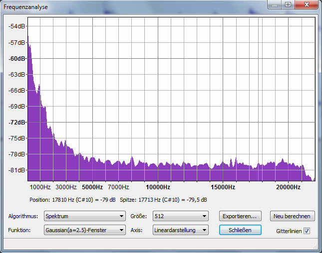Click the Neu berechnen button
The width and height of the screenshot is (322, 253).
point(292,216)
